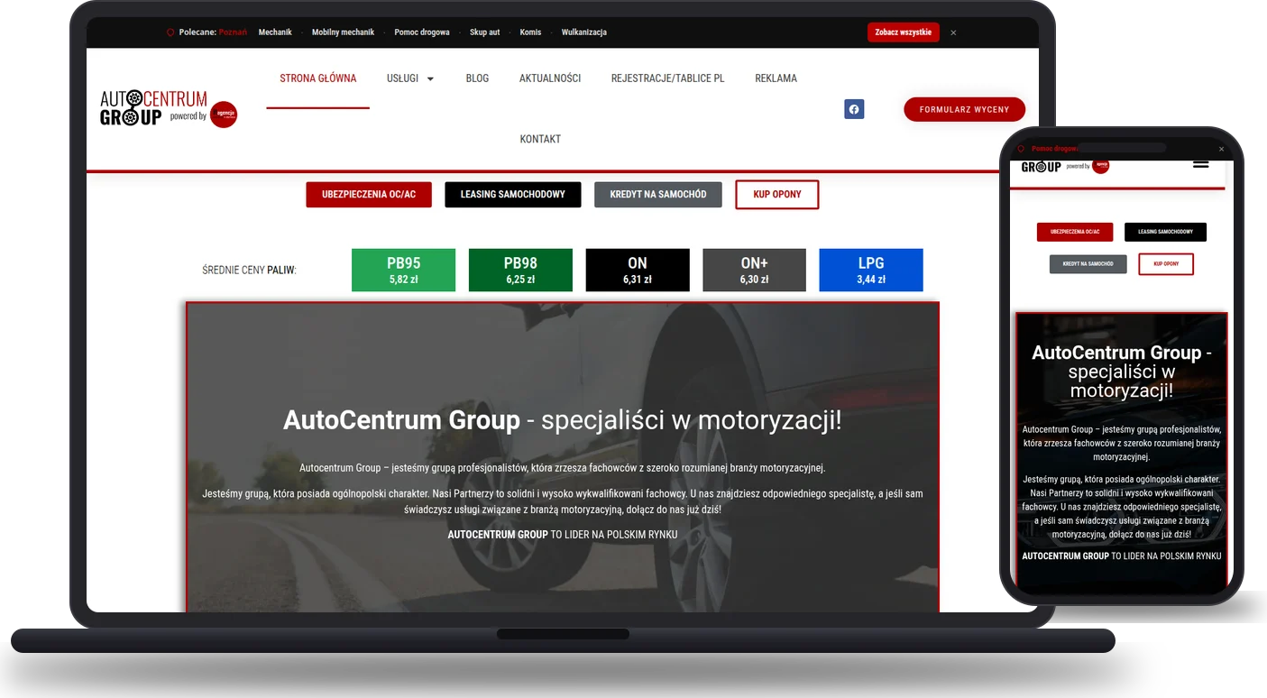
Task: Click the green PB95 fuel price tile
Action: [404, 271]
